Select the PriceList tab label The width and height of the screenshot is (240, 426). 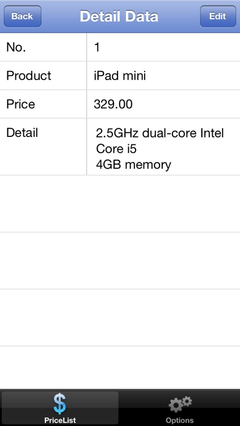click(60, 420)
